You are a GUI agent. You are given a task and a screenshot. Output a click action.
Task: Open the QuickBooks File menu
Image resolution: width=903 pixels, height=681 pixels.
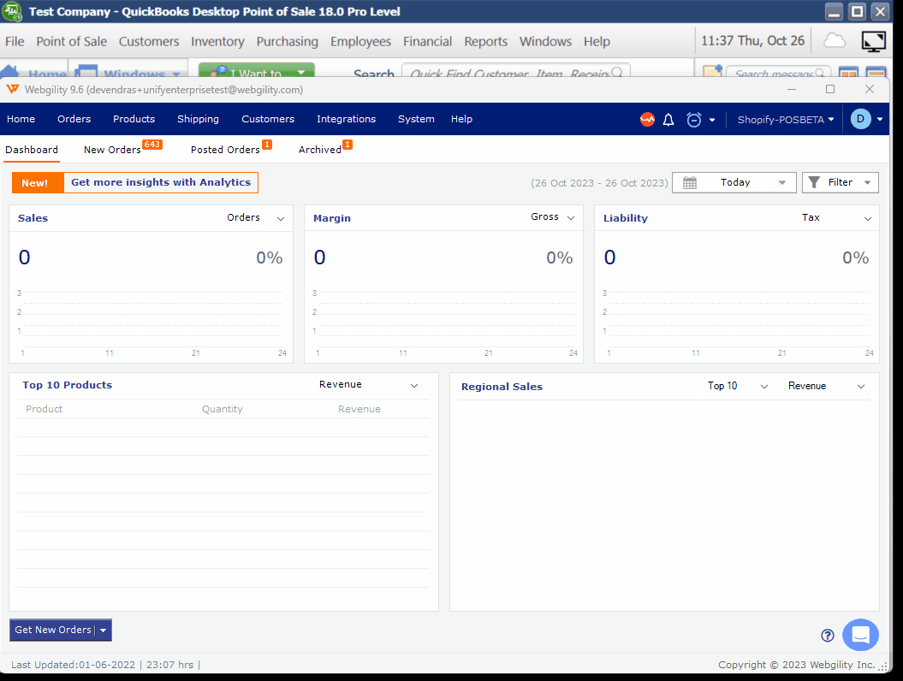click(x=15, y=41)
